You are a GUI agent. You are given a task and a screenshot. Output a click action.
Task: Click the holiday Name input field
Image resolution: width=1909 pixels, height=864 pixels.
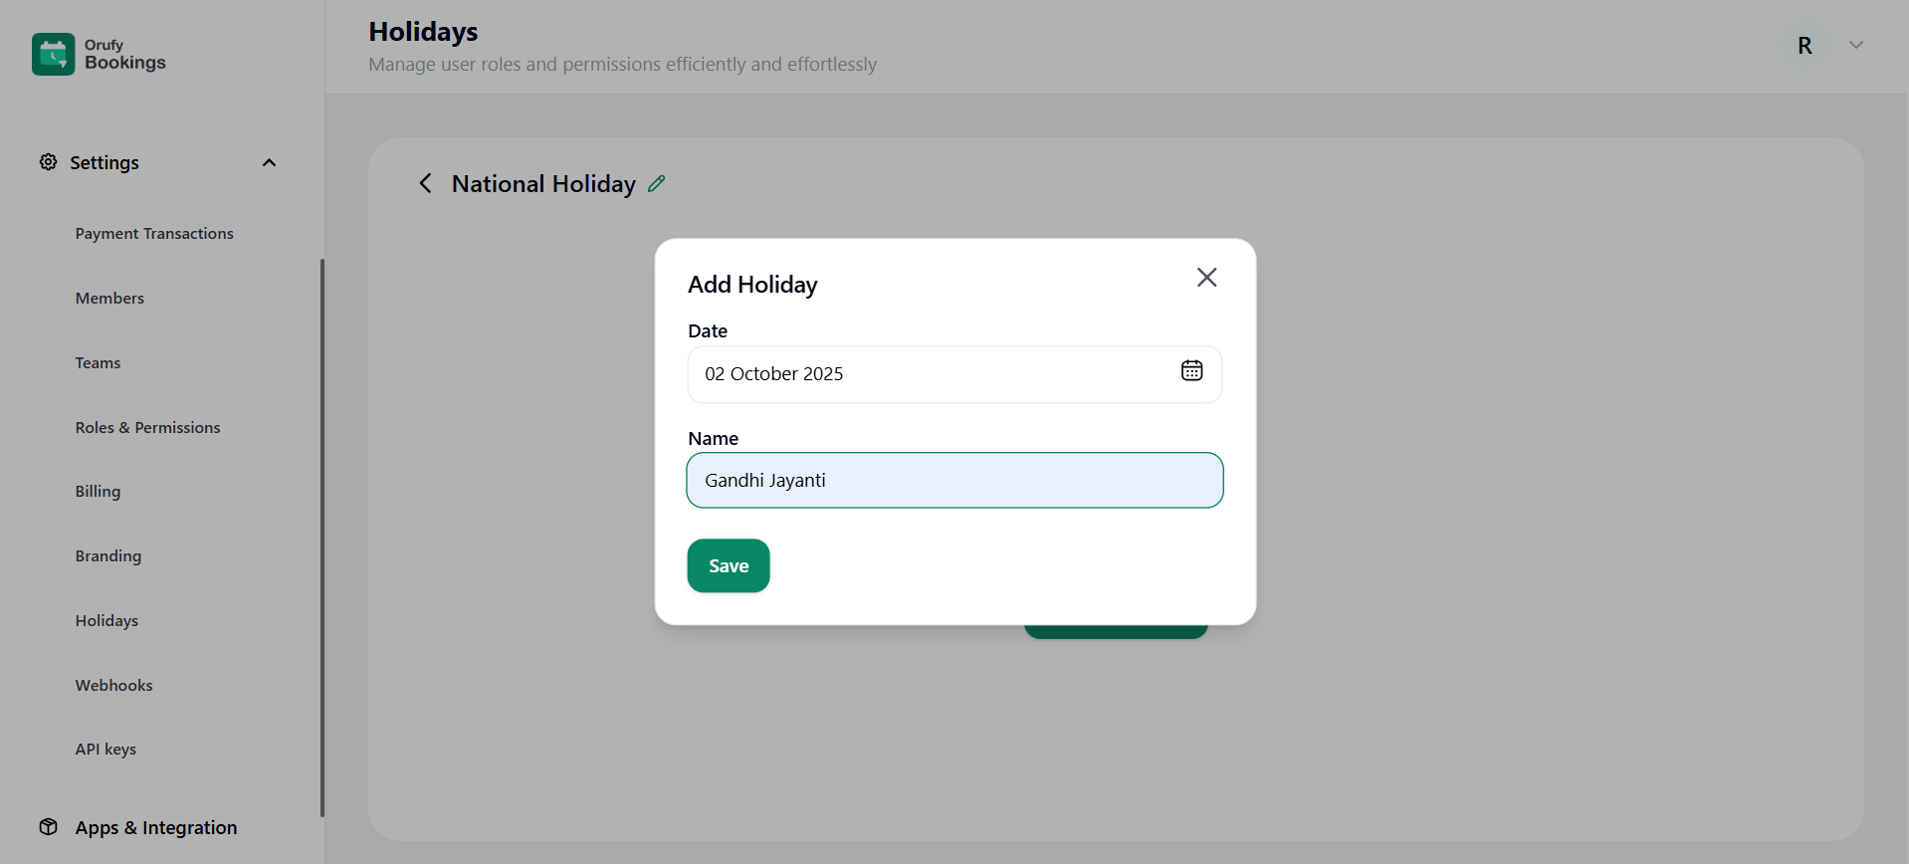point(954,481)
